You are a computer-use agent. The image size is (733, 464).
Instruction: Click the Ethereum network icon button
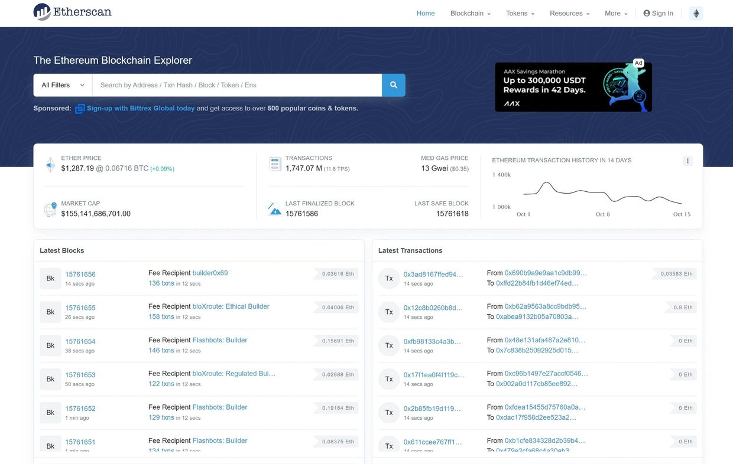pyautogui.click(x=696, y=13)
